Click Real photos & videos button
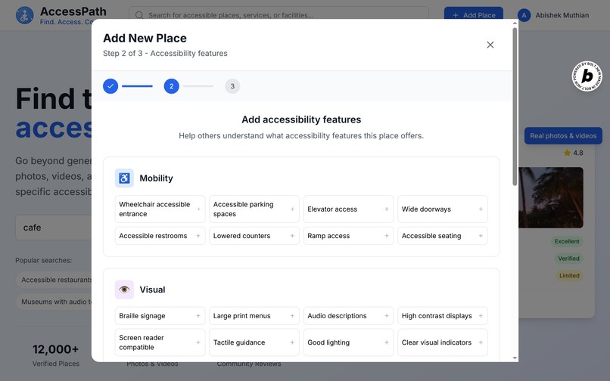 pos(563,135)
